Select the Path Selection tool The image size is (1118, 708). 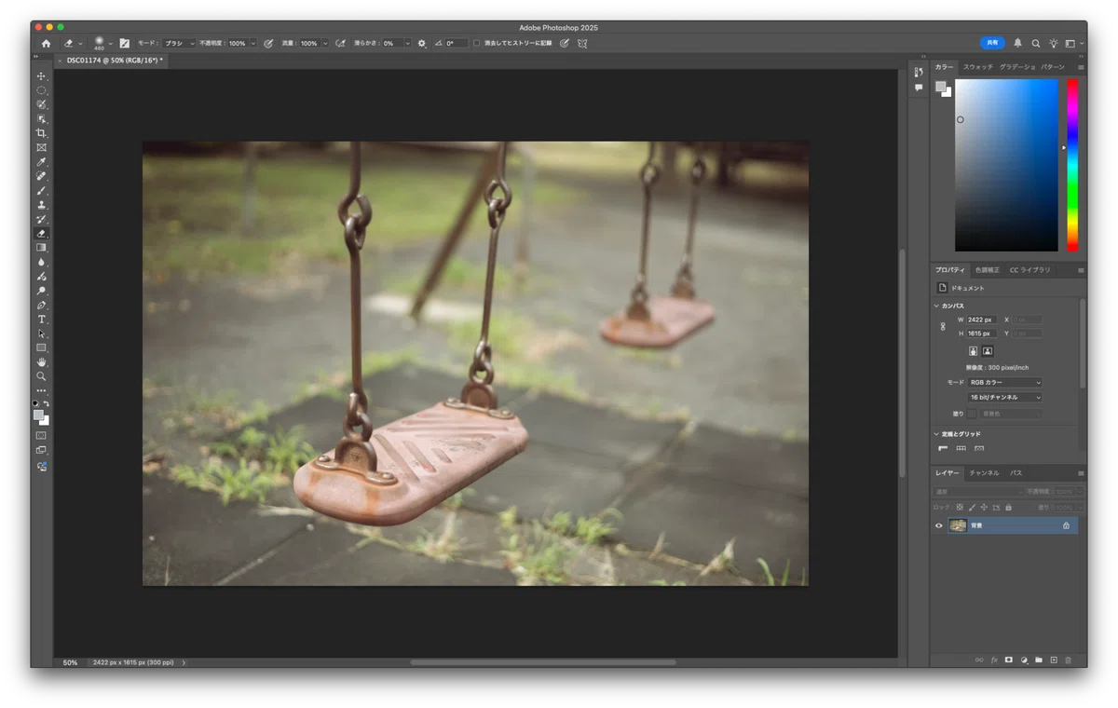(41, 334)
